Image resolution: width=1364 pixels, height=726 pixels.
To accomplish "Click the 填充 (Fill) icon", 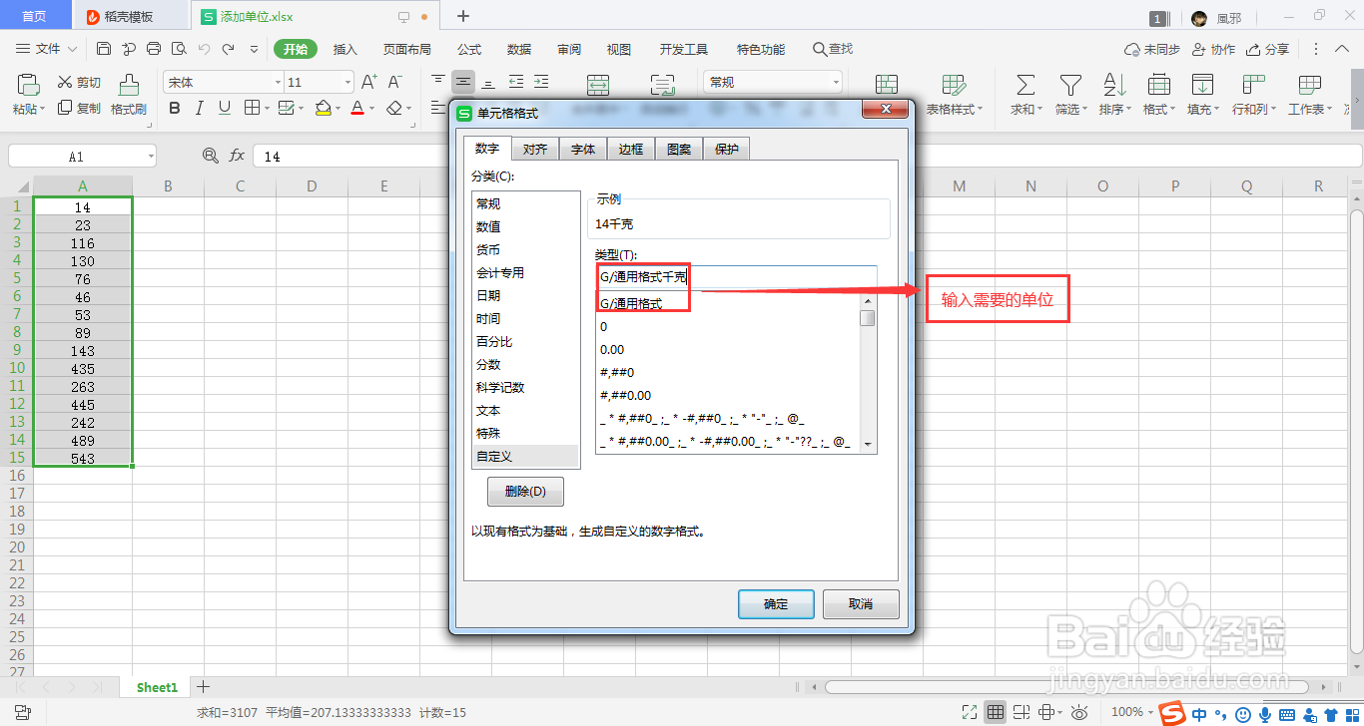I will point(1201,93).
